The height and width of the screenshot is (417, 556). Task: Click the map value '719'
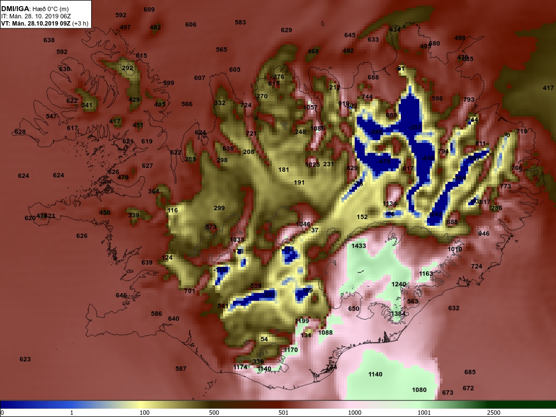pyautogui.click(x=522, y=132)
